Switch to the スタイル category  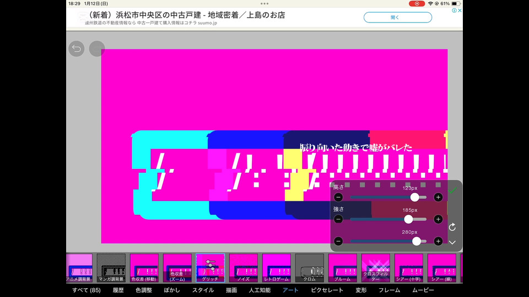(x=203, y=290)
